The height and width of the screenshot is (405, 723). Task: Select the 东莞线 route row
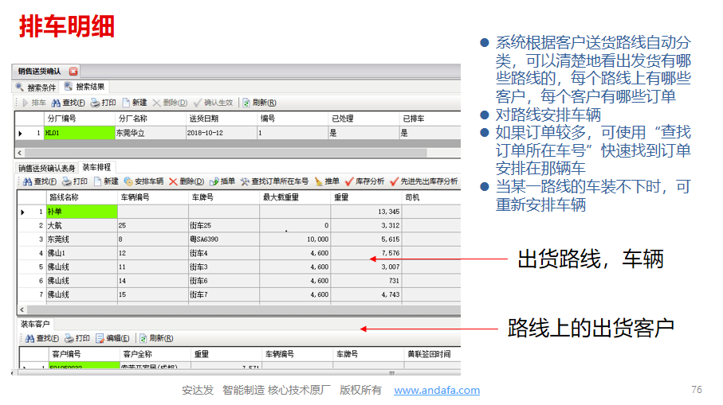tap(59, 239)
